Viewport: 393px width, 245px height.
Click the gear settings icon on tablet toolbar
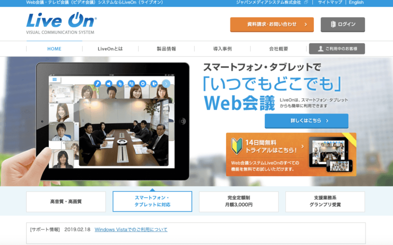click(x=143, y=83)
